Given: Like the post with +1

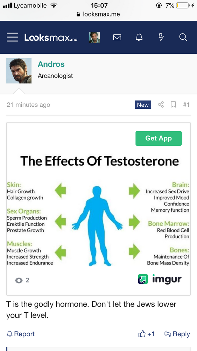Looking at the screenshot, I should tap(147, 334).
